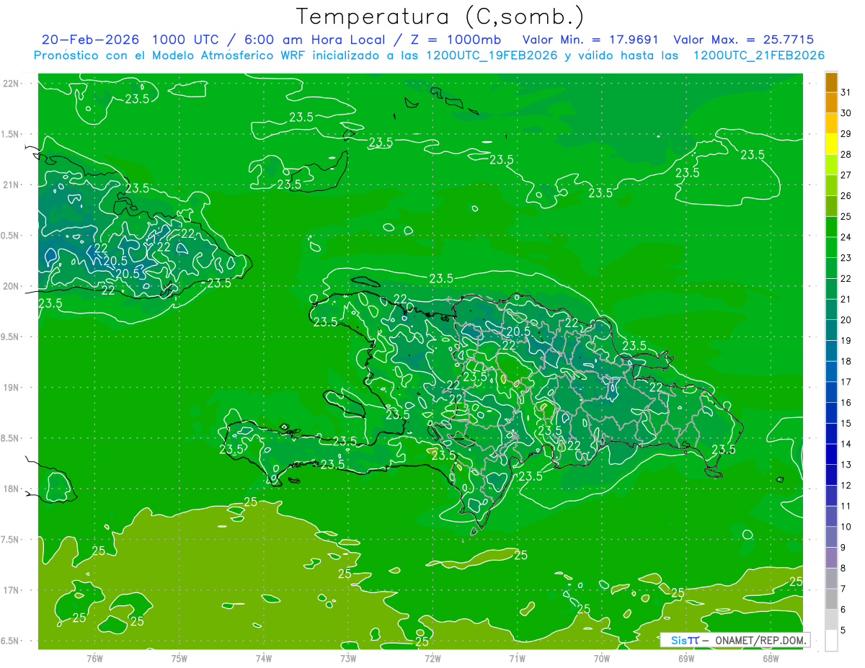Click the '1200UTC_21FEB2026' valid-until timestamp
This screenshot has height=668, width=865.
(x=758, y=55)
